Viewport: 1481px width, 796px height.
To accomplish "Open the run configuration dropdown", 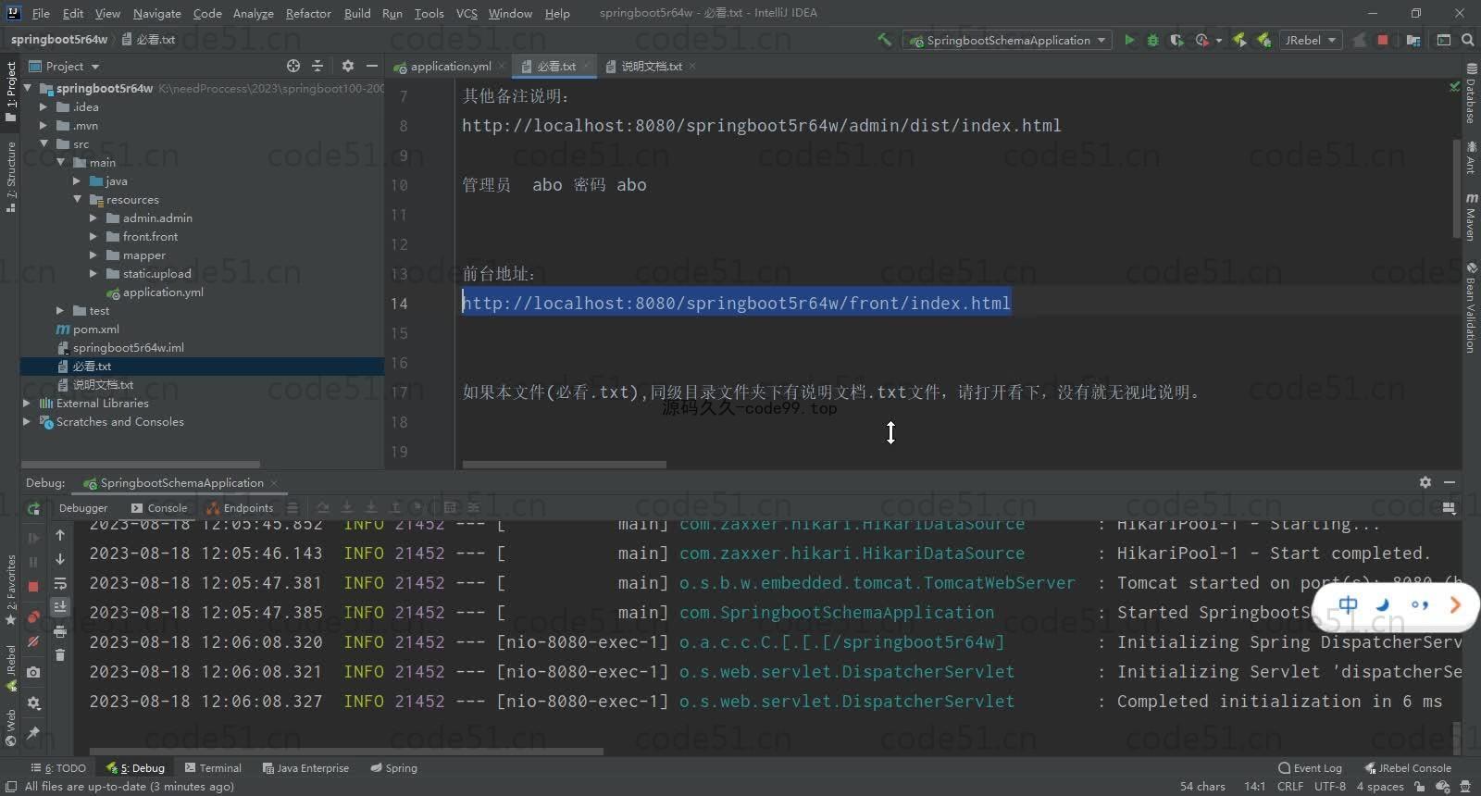I will point(1008,40).
